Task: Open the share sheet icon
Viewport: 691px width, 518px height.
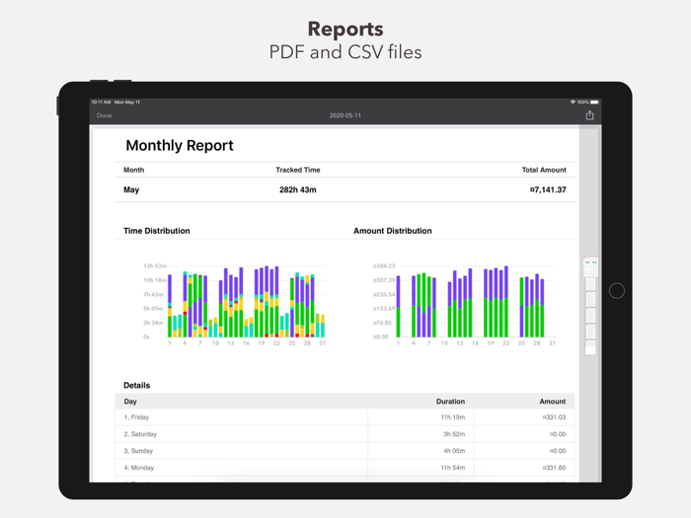Action: [x=589, y=115]
